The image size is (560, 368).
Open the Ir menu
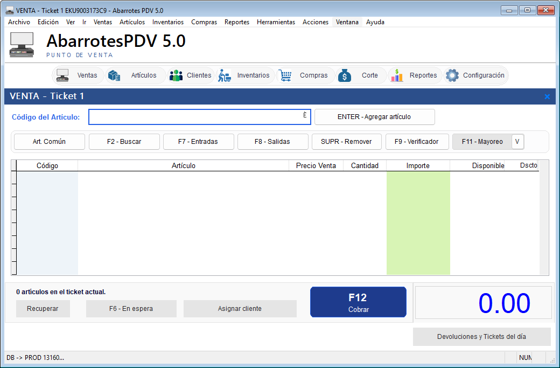85,22
